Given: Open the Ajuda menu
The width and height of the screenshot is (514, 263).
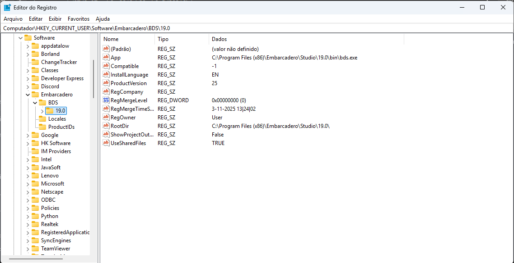Looking at the screenshot, I should click(103, 19).
